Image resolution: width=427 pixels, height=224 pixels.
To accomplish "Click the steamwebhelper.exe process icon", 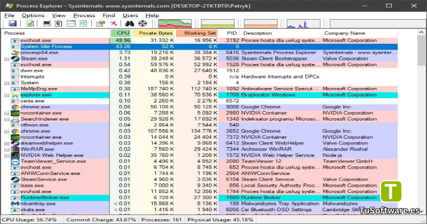I will coord(15,143).
